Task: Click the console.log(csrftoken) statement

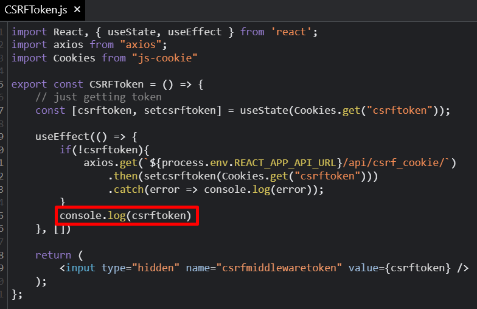Action: [125, 215]
